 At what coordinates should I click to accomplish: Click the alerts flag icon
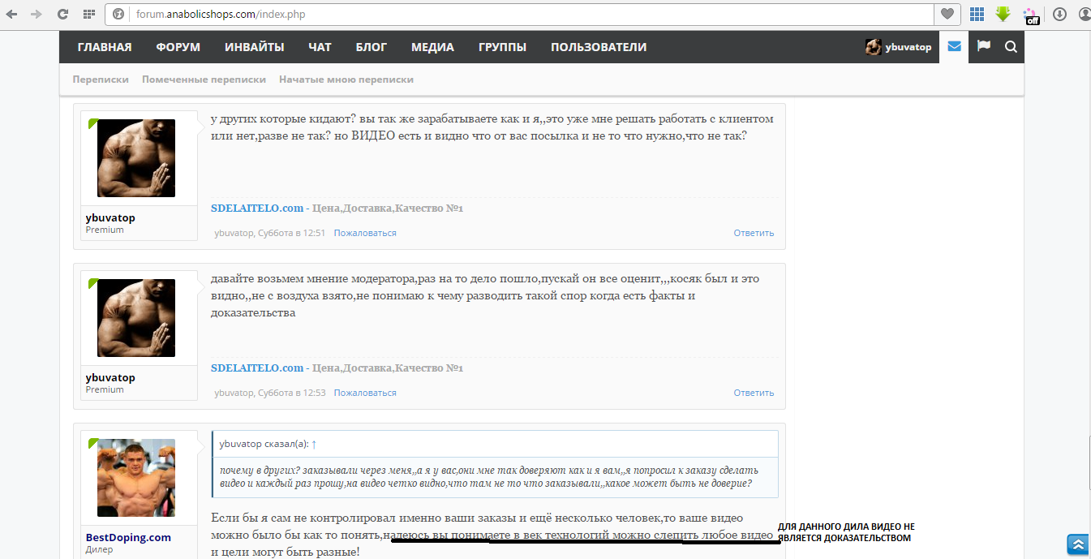pyautogui.click(x=984, y=47)
